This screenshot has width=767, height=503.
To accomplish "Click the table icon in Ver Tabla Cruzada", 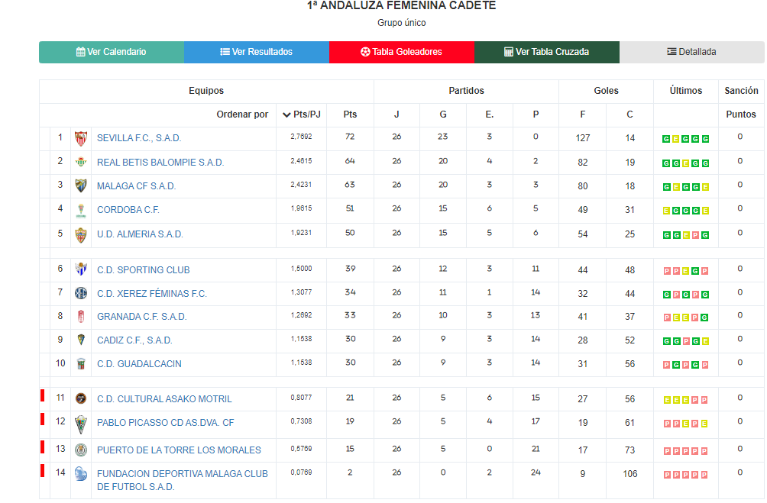I will (508, 52).
